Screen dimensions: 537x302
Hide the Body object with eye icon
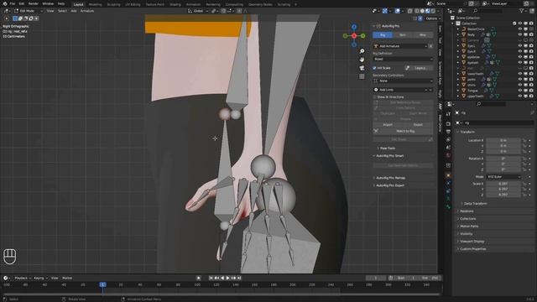[x=520, y=34]
